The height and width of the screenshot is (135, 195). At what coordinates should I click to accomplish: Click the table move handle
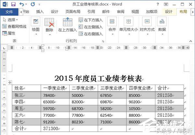tap(10, 83)
